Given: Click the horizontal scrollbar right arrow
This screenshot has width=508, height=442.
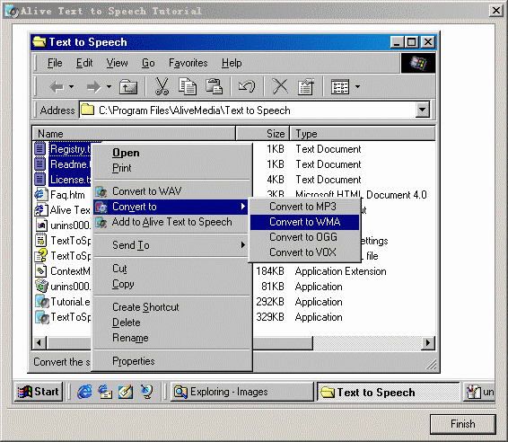Looking at the screenshot, I should tap(428, 343).
